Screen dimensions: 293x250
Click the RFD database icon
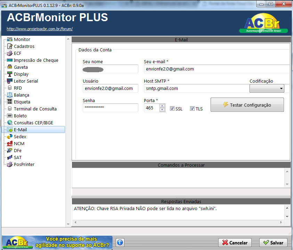pyautogui.click(x=10, y=88)
